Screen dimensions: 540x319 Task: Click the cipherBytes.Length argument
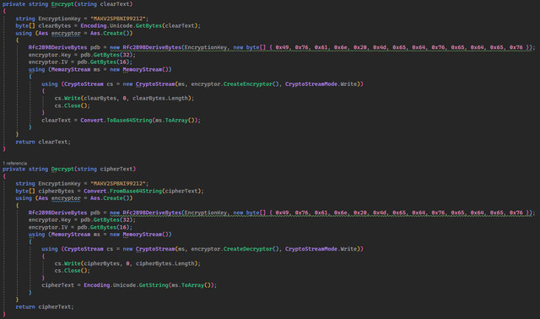165,263
